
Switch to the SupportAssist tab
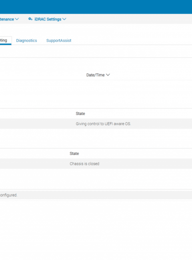[59, 41]
